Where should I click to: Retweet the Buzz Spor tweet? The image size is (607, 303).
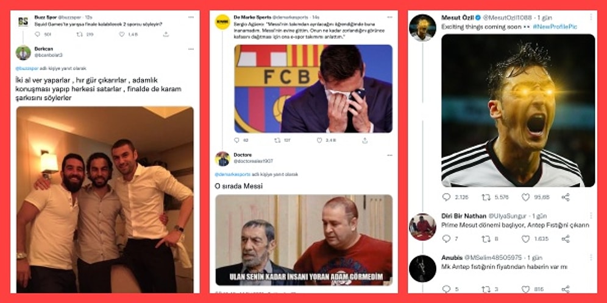(80, 35)
